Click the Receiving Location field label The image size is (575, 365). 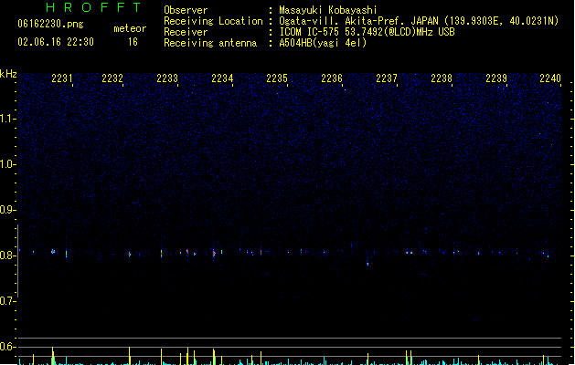(213, 21)
